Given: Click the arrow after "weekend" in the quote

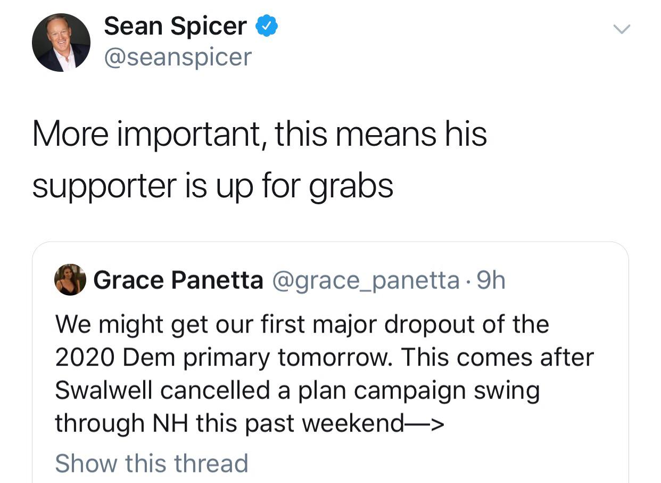Looking at the screenshot, I should [x=425, y=424].
